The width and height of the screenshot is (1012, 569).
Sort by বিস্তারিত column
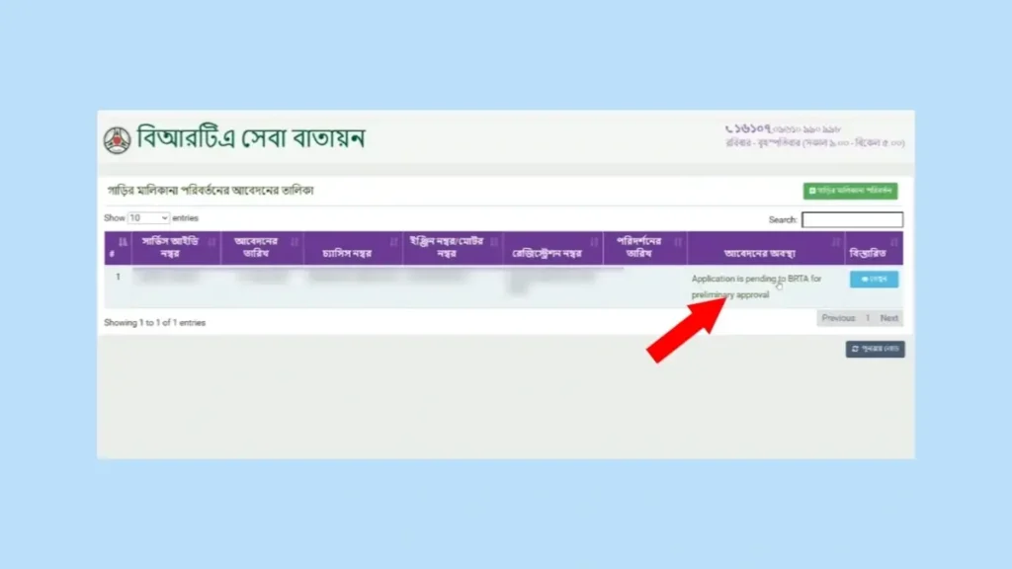[x=874, y=248]
